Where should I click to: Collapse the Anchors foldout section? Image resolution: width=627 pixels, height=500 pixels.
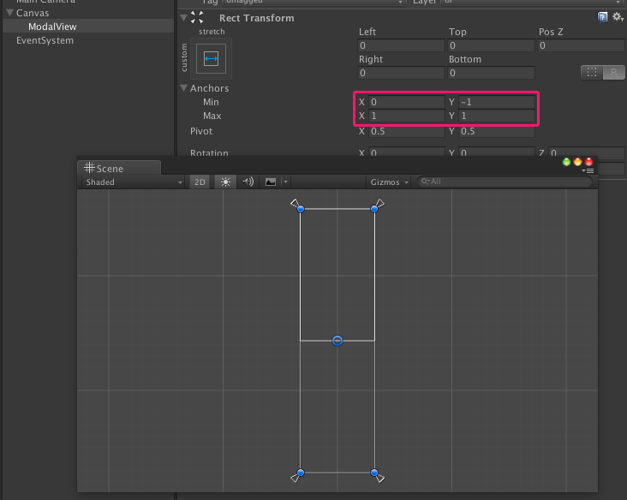click(x=184, y=88)
